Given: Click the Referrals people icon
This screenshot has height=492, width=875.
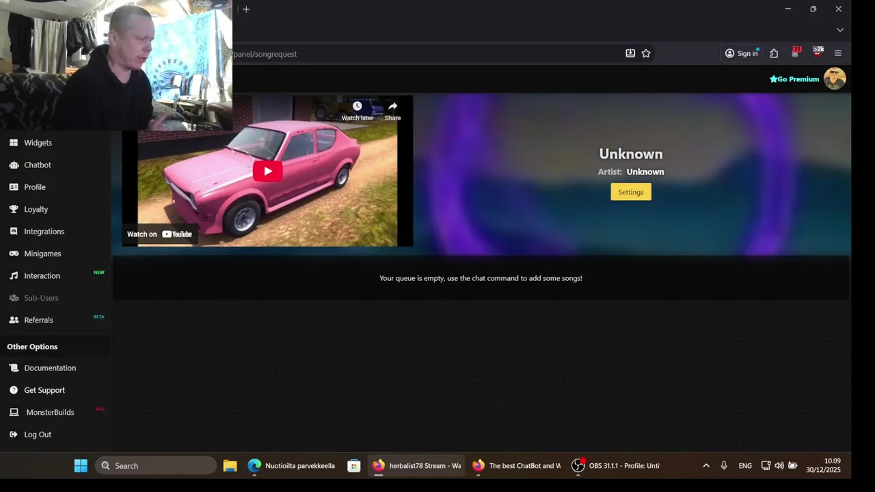Looking at the screenshot, I should (x=14, y=320).
